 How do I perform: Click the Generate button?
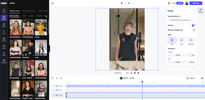(x=196, y=3)
